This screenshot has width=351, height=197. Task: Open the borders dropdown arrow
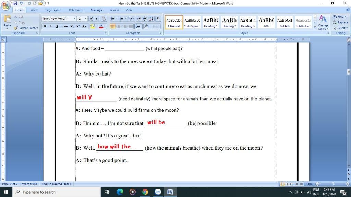click(159, 26)
